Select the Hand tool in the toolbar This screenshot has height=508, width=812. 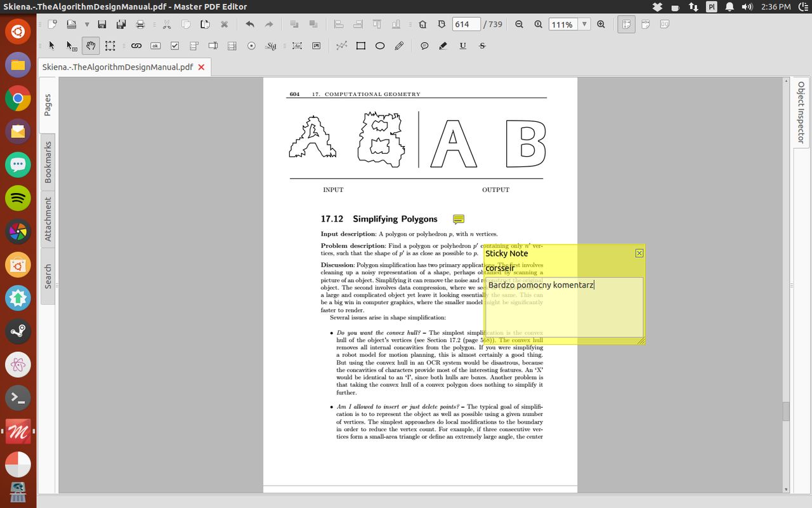click(x=91, y=46)
